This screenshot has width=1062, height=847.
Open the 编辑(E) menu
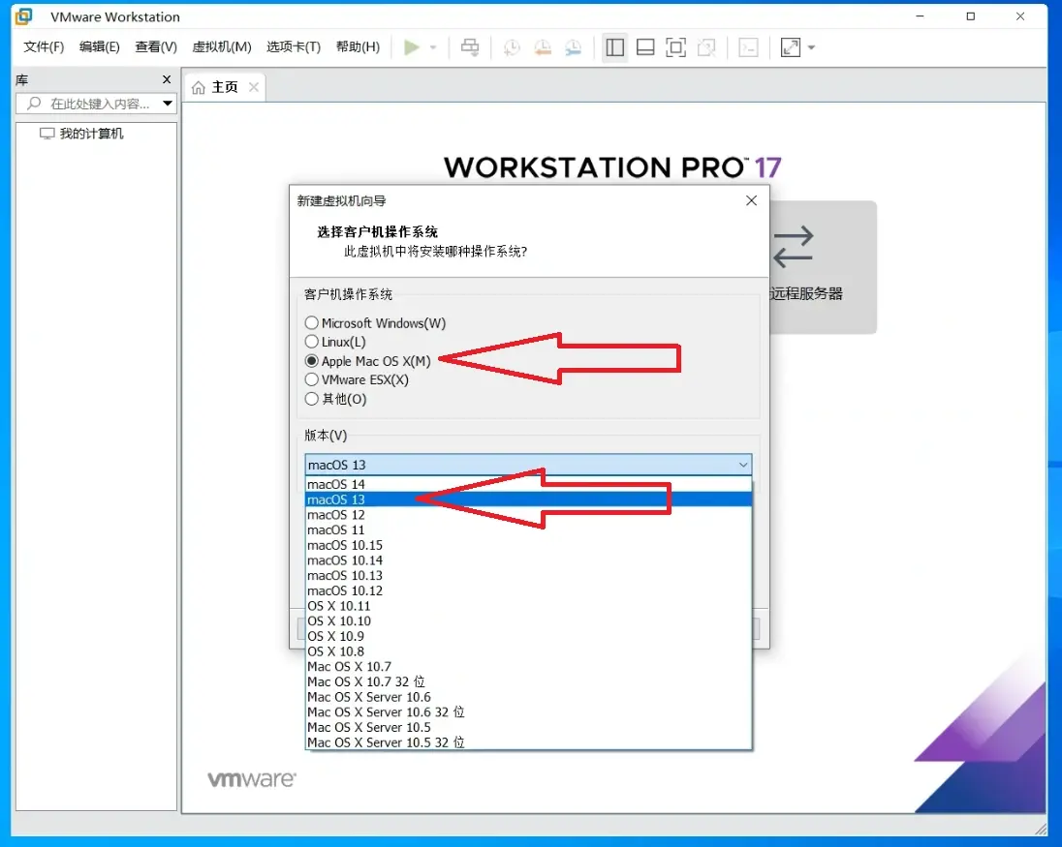[100, 46]
